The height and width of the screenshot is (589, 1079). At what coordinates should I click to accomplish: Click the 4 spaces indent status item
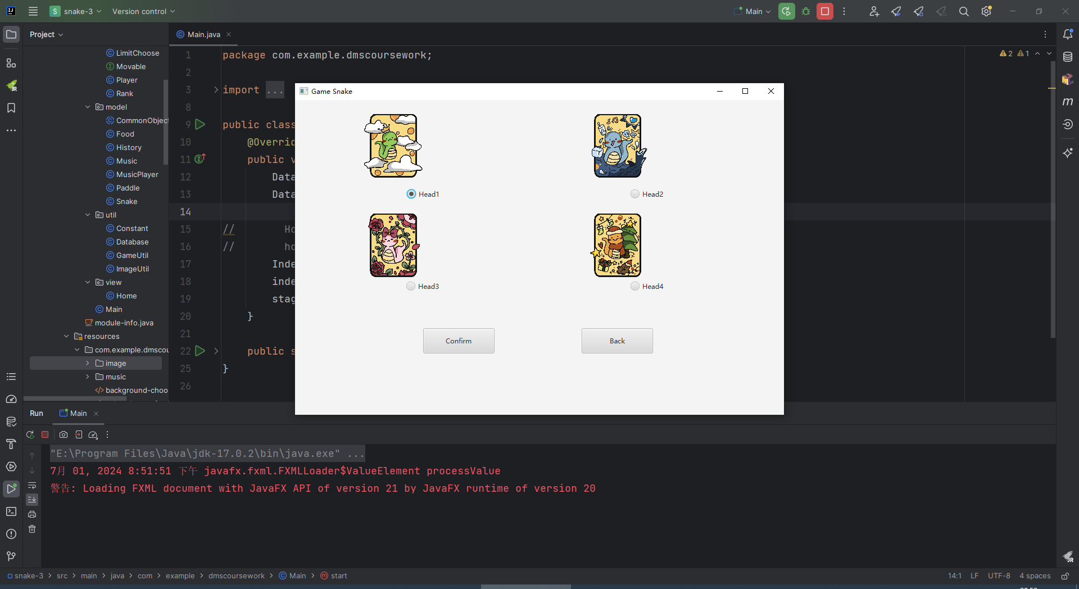tap(1035, 576)
